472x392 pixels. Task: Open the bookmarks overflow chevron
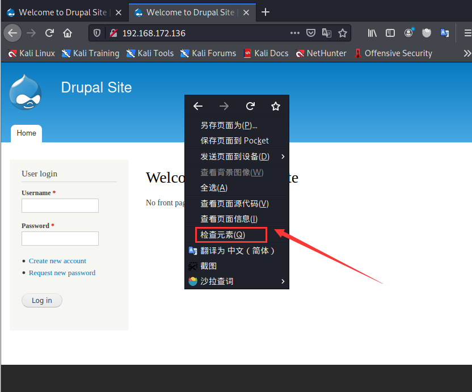[x=467, y=53]
